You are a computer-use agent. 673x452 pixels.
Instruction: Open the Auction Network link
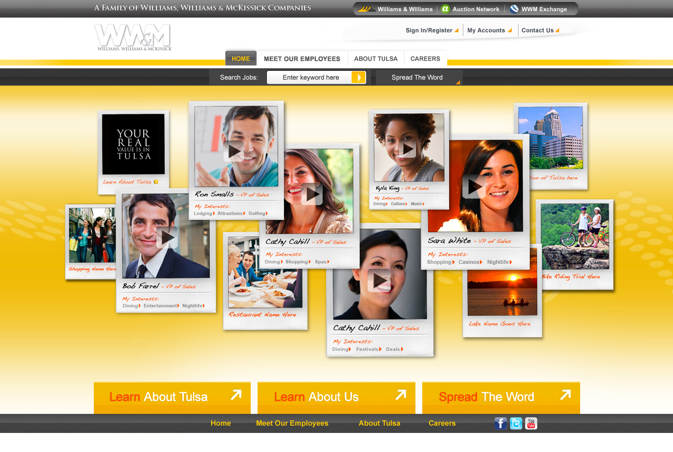tap(476, 9)
